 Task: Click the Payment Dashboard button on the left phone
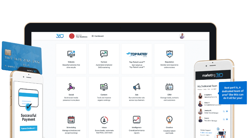coord(28,128)
